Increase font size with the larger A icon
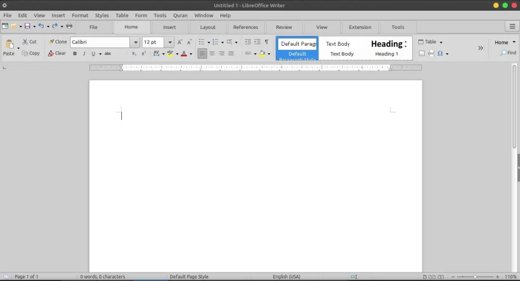This screenshot has width=520, height=281. (x=179, y=42)
